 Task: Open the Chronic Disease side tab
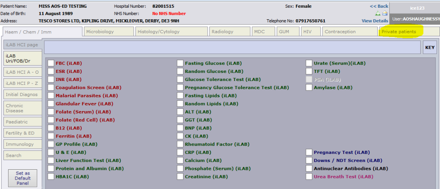23,108
